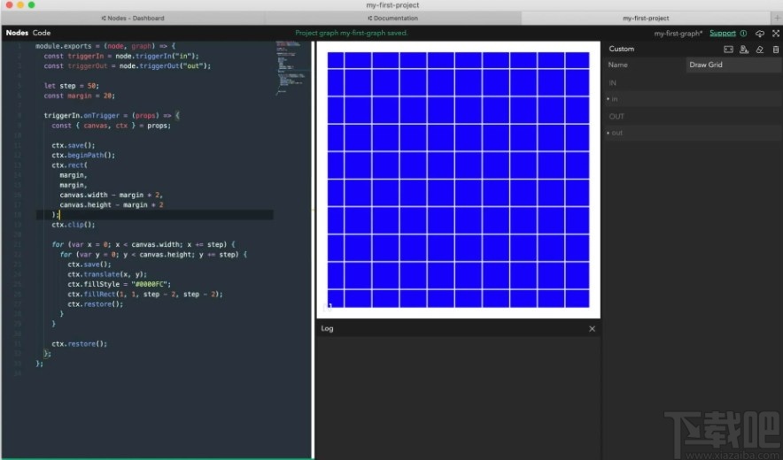Viewport: 783px width, 460px height.
Task: Click the Custom panel title
Action: click(622, 49)
